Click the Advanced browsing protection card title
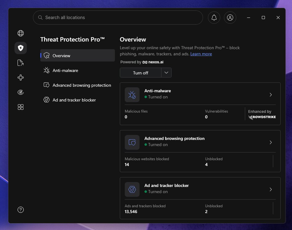Screen dimensions: 292x230 point(175,138)
